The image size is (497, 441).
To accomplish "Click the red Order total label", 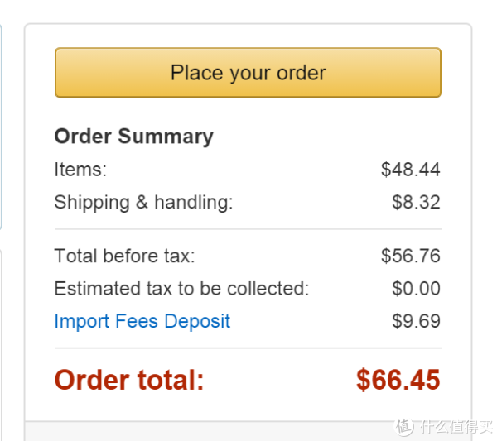I will click(129, 380).
